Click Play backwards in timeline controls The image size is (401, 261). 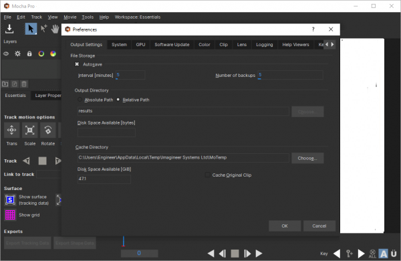pos(211,254)
